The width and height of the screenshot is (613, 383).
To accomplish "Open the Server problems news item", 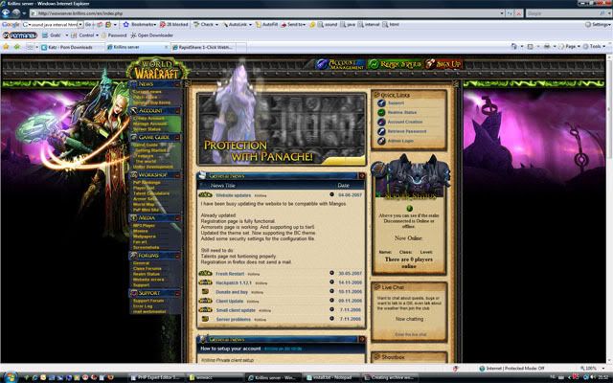I will point(234,319).
